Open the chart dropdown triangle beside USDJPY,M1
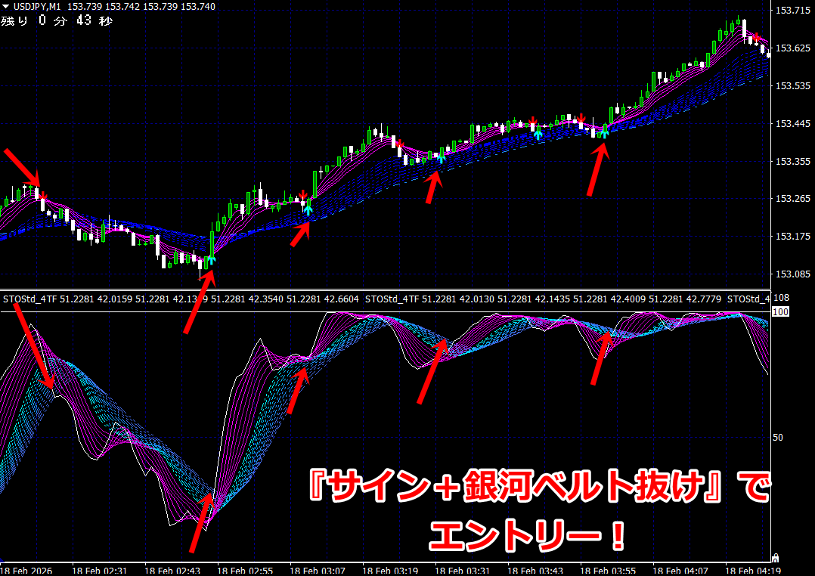This screenshot has width=815, height=576. (x=6, y=7)
